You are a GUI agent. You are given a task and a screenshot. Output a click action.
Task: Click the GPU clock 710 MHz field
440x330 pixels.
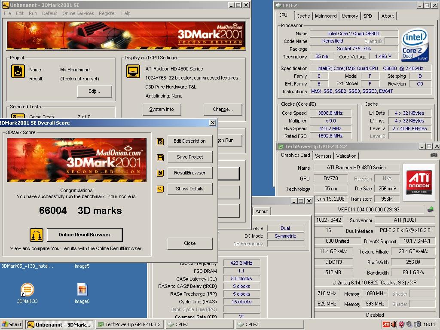pos(327,293)
